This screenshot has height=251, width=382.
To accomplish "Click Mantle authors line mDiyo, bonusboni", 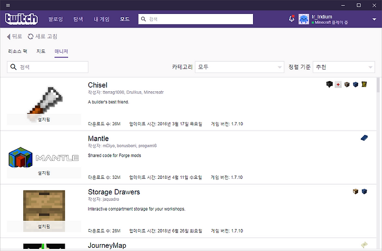I will click(122, 146).
